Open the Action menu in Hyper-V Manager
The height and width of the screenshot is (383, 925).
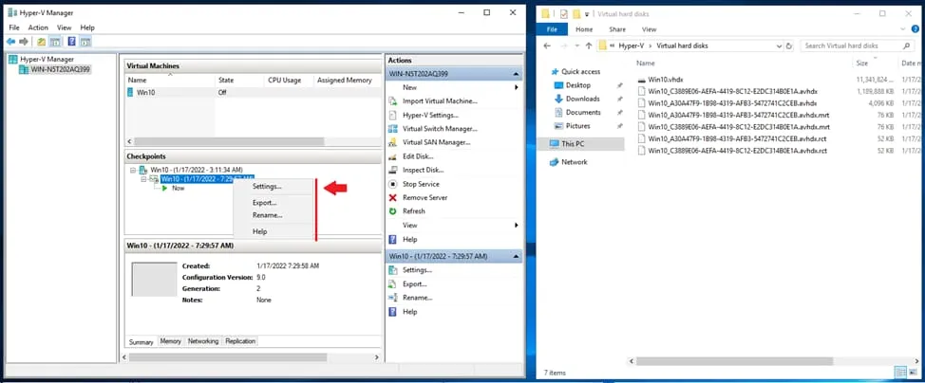tap(38, 27)
